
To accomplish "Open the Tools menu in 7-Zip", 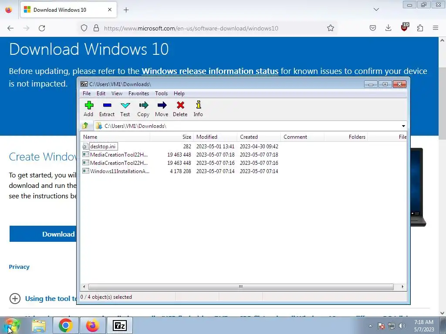I will coord(161,94).
